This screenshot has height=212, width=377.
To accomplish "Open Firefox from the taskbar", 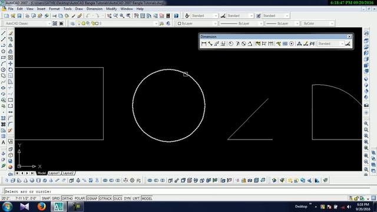I will coord(41,207).
